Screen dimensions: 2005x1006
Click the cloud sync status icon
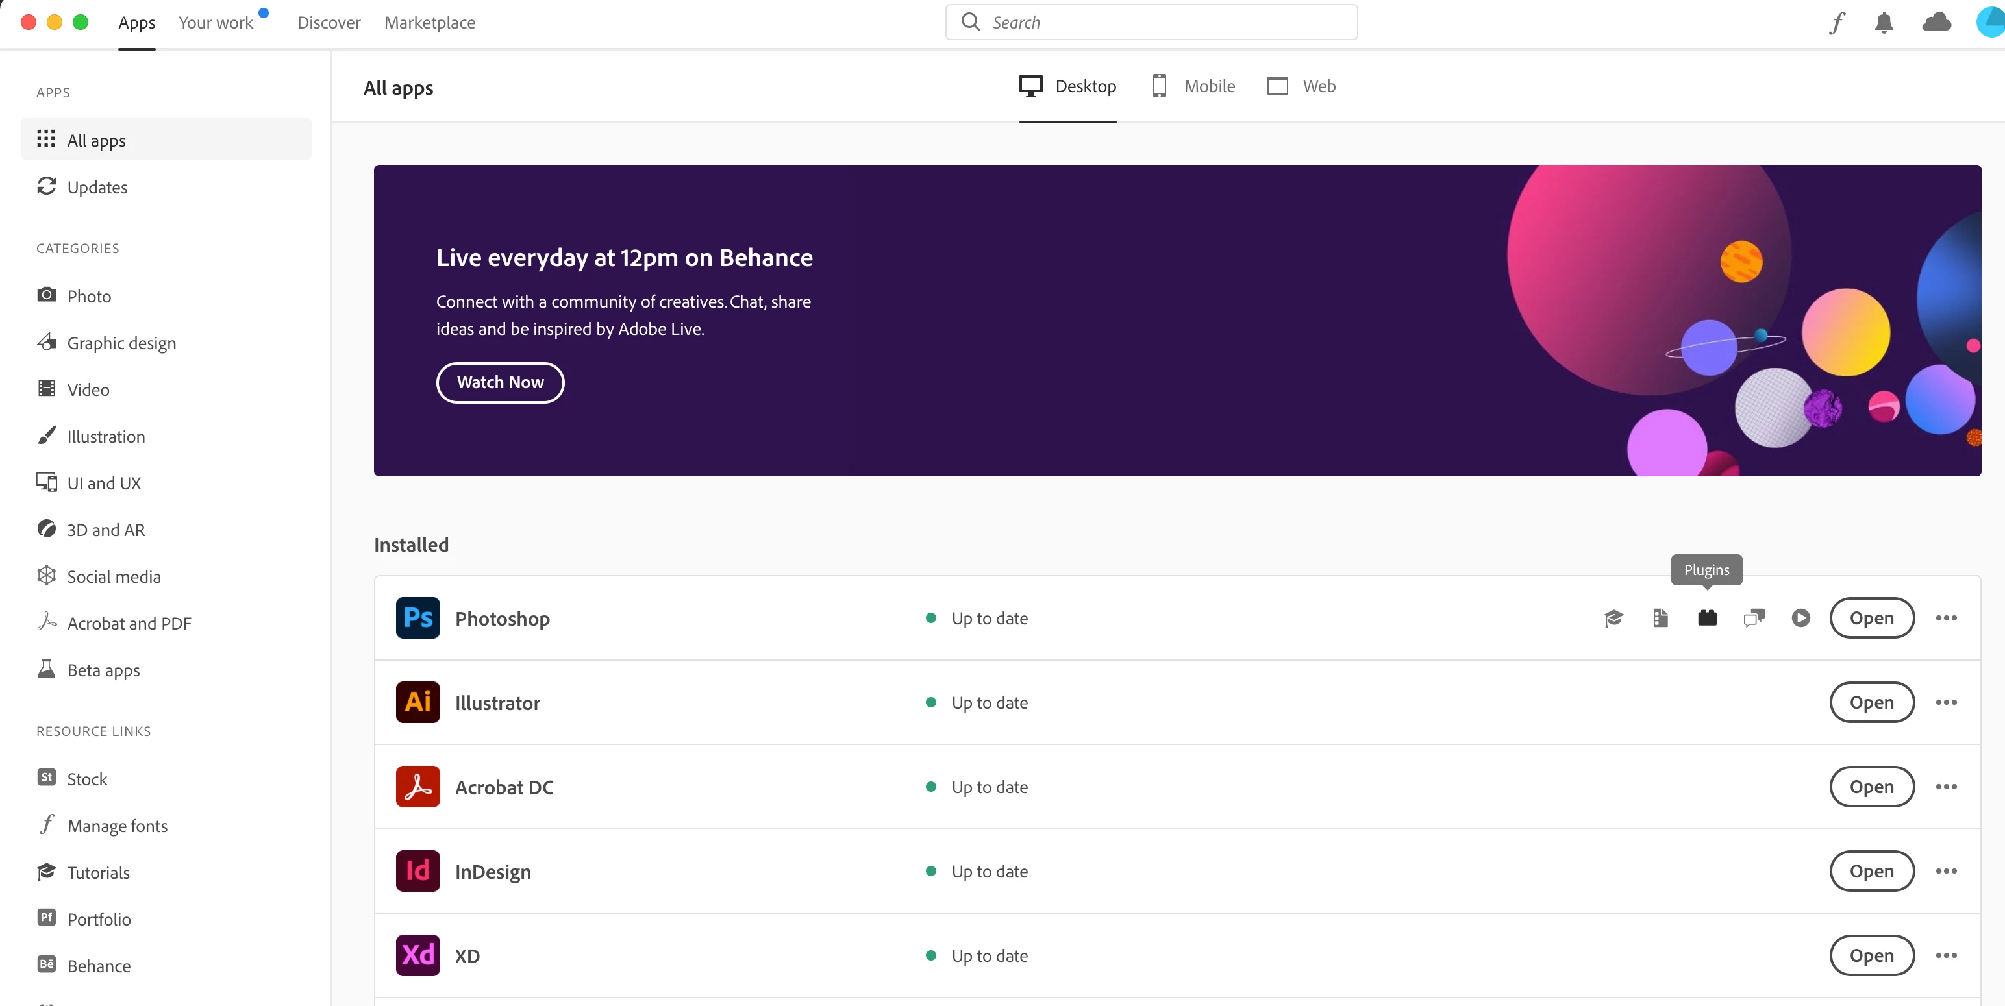(x=1936, y=23)
